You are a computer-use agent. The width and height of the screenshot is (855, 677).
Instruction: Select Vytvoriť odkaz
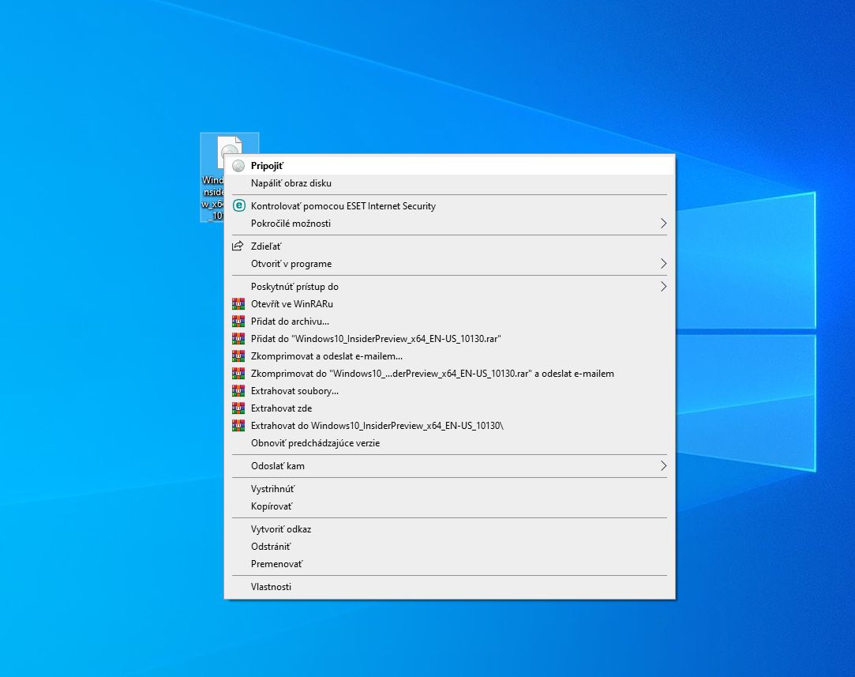pyautogui.click(x=449, y=530)
